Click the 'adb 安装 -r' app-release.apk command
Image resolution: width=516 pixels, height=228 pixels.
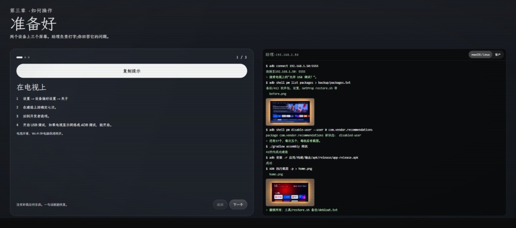(x=312, y=158)
